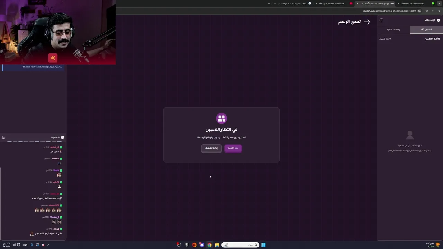Click the ENG language indicator
Image resolution: width=443 pixels, height=249 pixels.
(25, 245)
